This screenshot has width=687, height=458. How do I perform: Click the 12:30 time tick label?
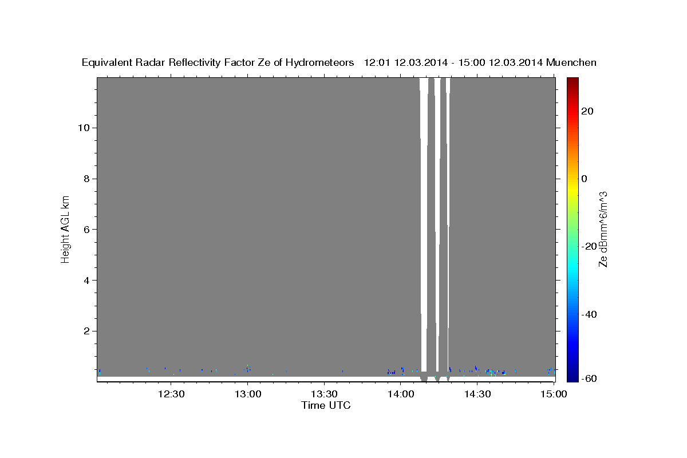tap(171, 394)
